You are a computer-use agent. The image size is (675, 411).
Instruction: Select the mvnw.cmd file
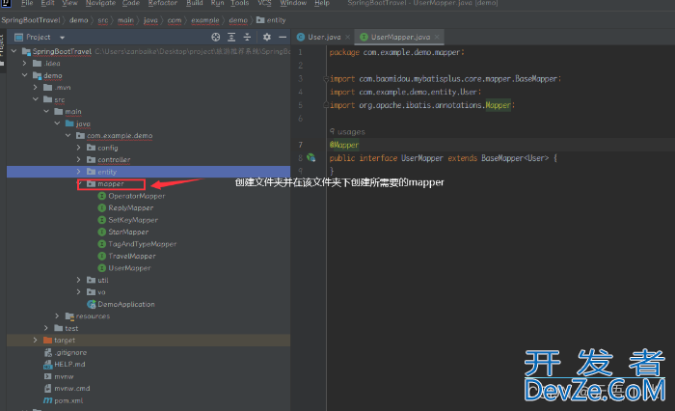pos(72,389)
